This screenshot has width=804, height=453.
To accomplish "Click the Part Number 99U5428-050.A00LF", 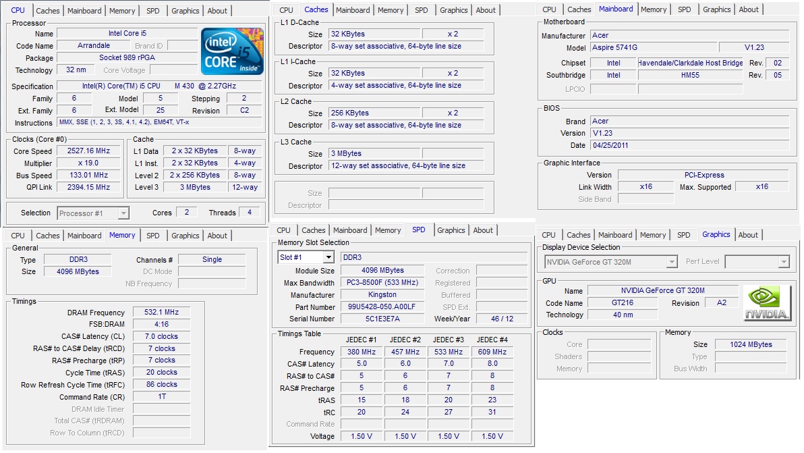I will [x=382, y=307].
